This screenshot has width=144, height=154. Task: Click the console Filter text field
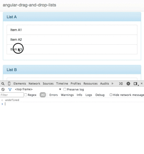12,95
